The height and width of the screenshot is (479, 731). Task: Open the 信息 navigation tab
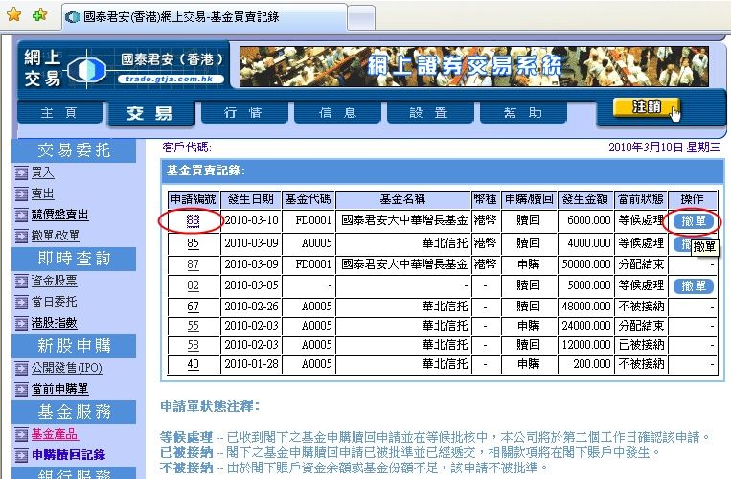pos(337,112)
